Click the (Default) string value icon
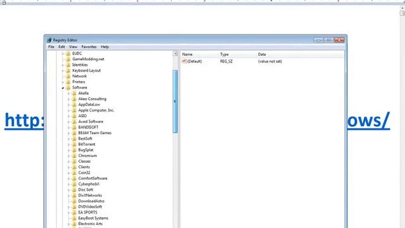 click(184, 61)
